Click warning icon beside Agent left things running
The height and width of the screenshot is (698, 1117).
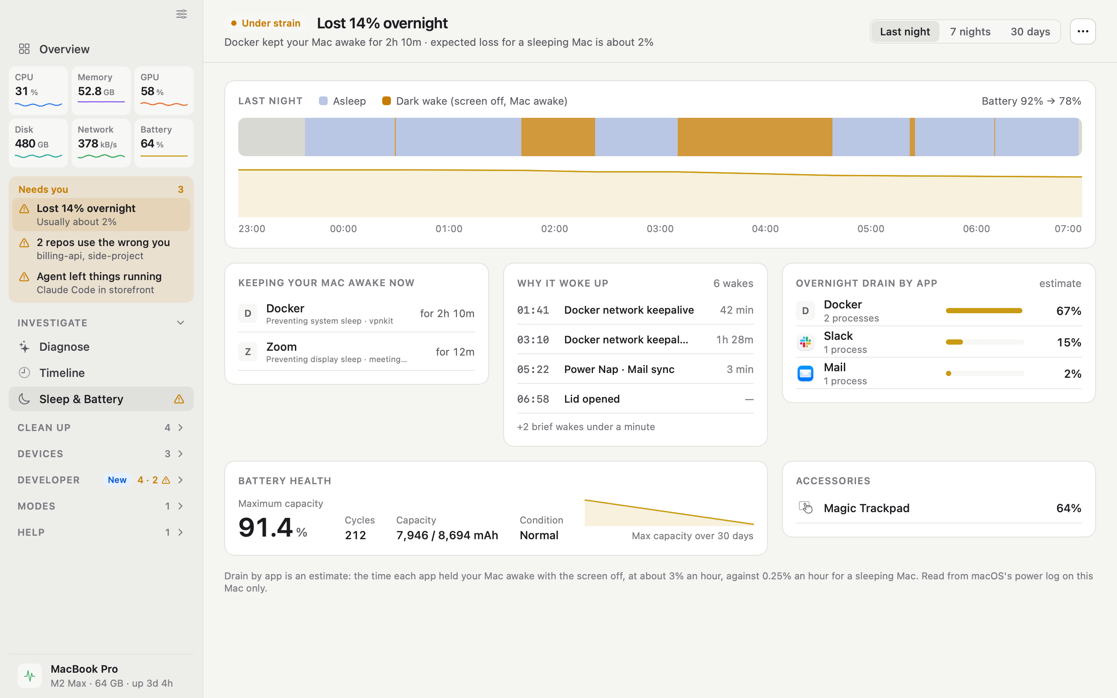[24, 277]
